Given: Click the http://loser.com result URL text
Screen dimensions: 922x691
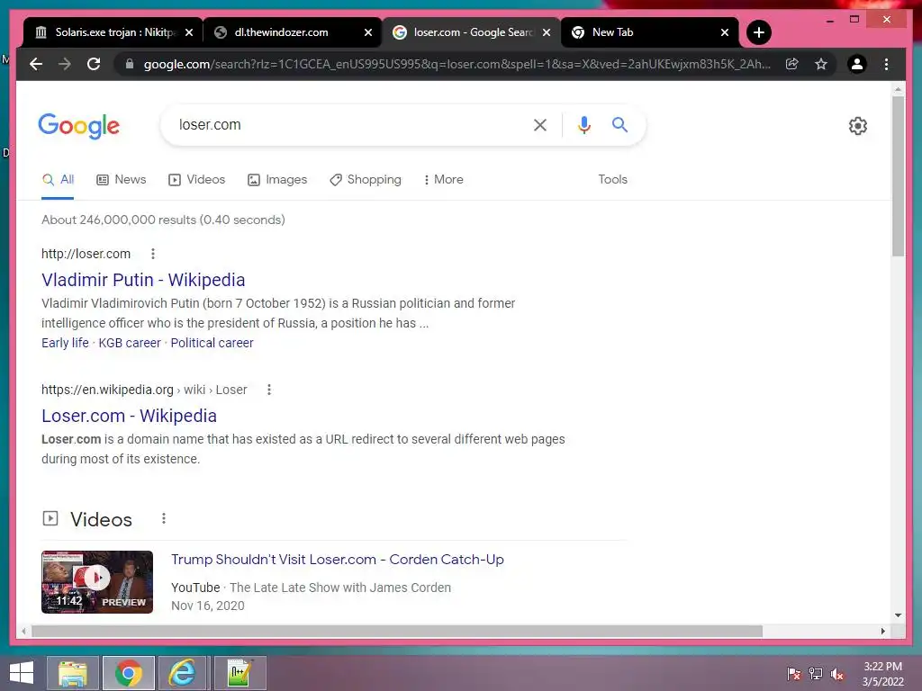Looking at the screenshot, I should [86, 254].
